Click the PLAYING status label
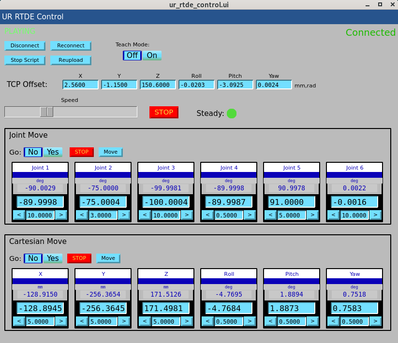The width and height of the screenshot is (398, 343). point(20,31)
